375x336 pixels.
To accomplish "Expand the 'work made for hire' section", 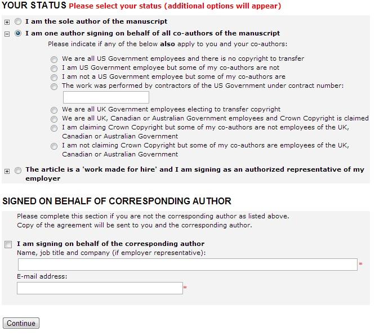I will tap(7, 171).
